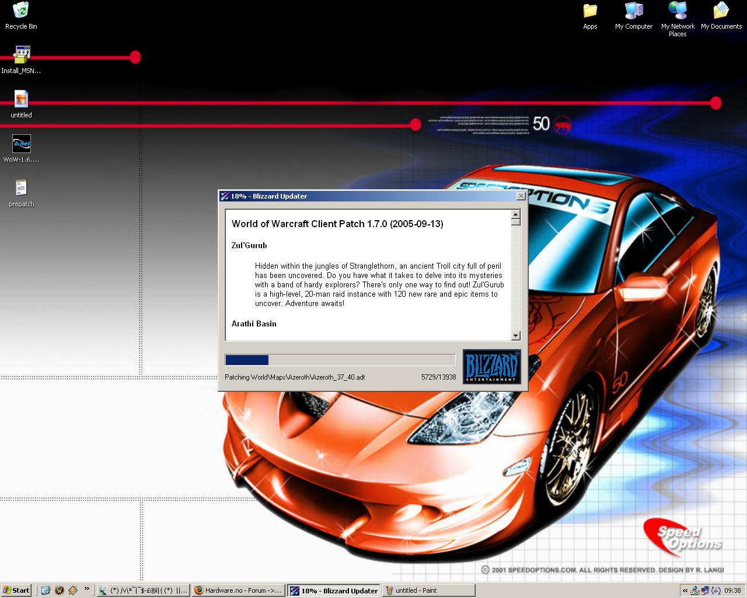Switch to the untitled - Paint window

(x=428, y=590)
